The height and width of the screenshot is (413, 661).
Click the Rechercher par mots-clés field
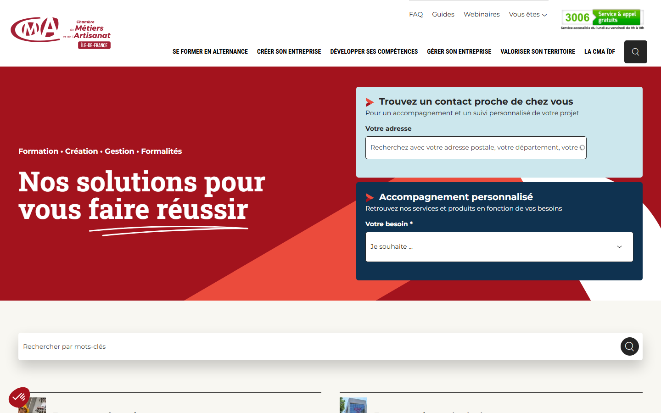point(319,346)
